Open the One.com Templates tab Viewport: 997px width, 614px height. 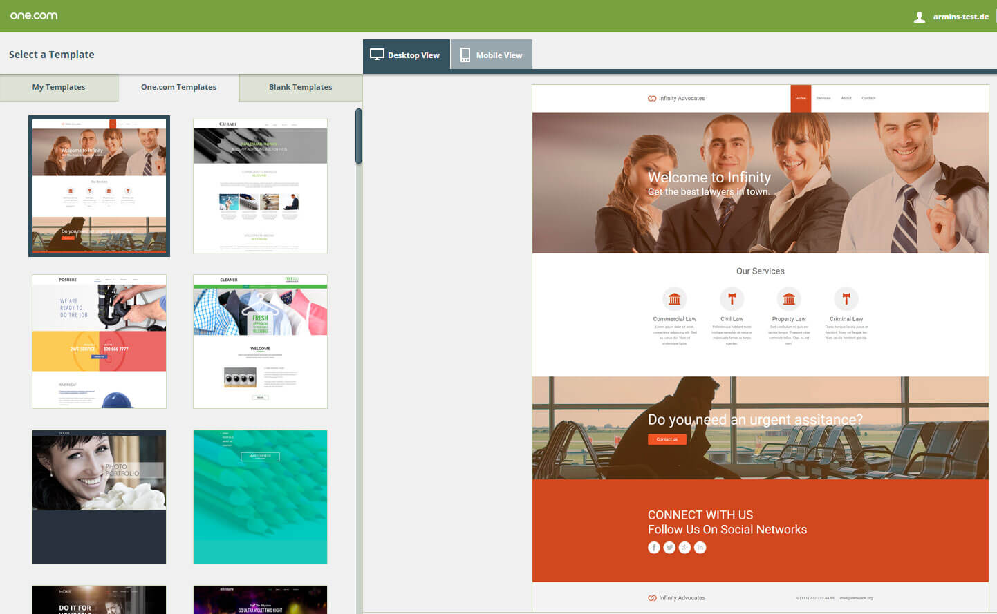178,87
